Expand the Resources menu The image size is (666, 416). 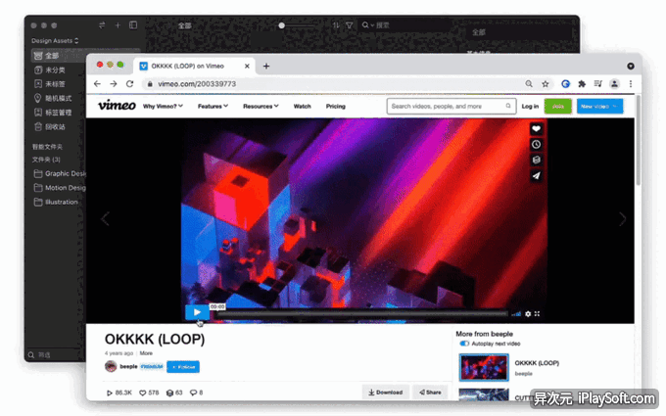pyautogui.click(x=261, y=106)
